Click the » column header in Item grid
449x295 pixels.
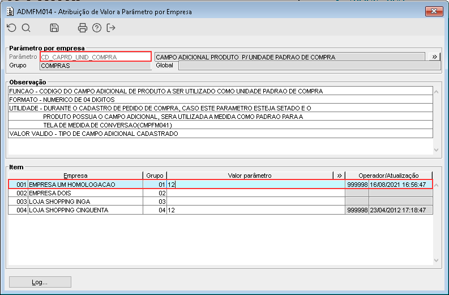pyautogui.click(x=339, y=176)
